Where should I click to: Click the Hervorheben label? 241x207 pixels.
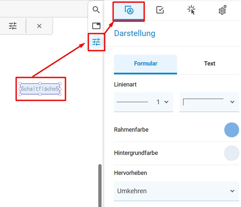point(131,173)
